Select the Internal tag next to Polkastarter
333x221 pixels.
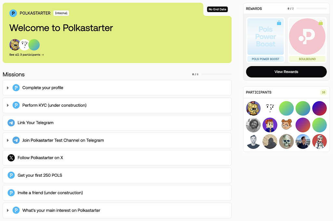(x=61, y=13)
